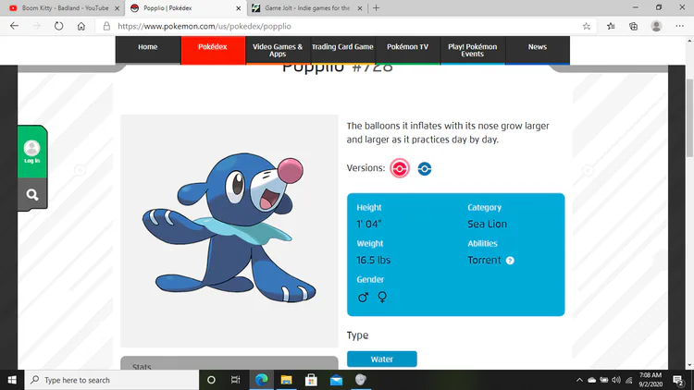Select the Popplio | Pokédex tab
The height and width of the screenshot is (390, 694).
[185, 8]
